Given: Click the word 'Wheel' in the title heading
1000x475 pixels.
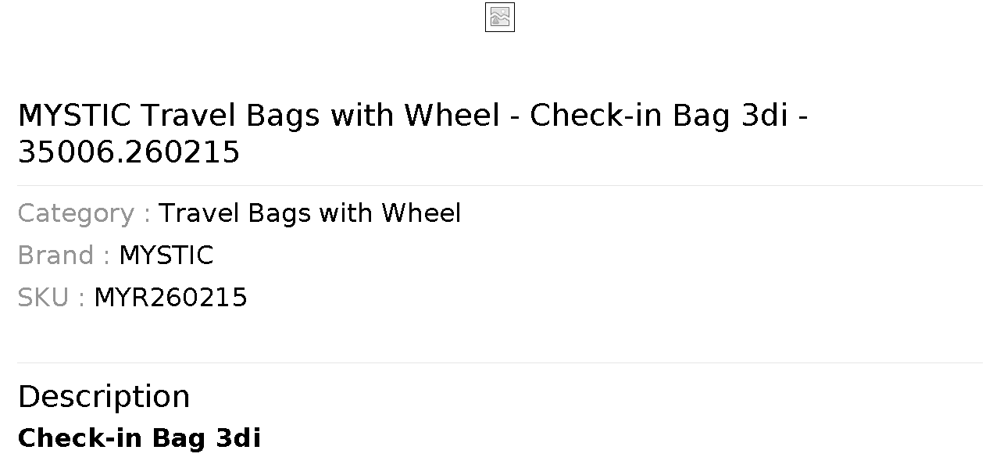Looking at the screenshot, I should (x=452, y=116).
